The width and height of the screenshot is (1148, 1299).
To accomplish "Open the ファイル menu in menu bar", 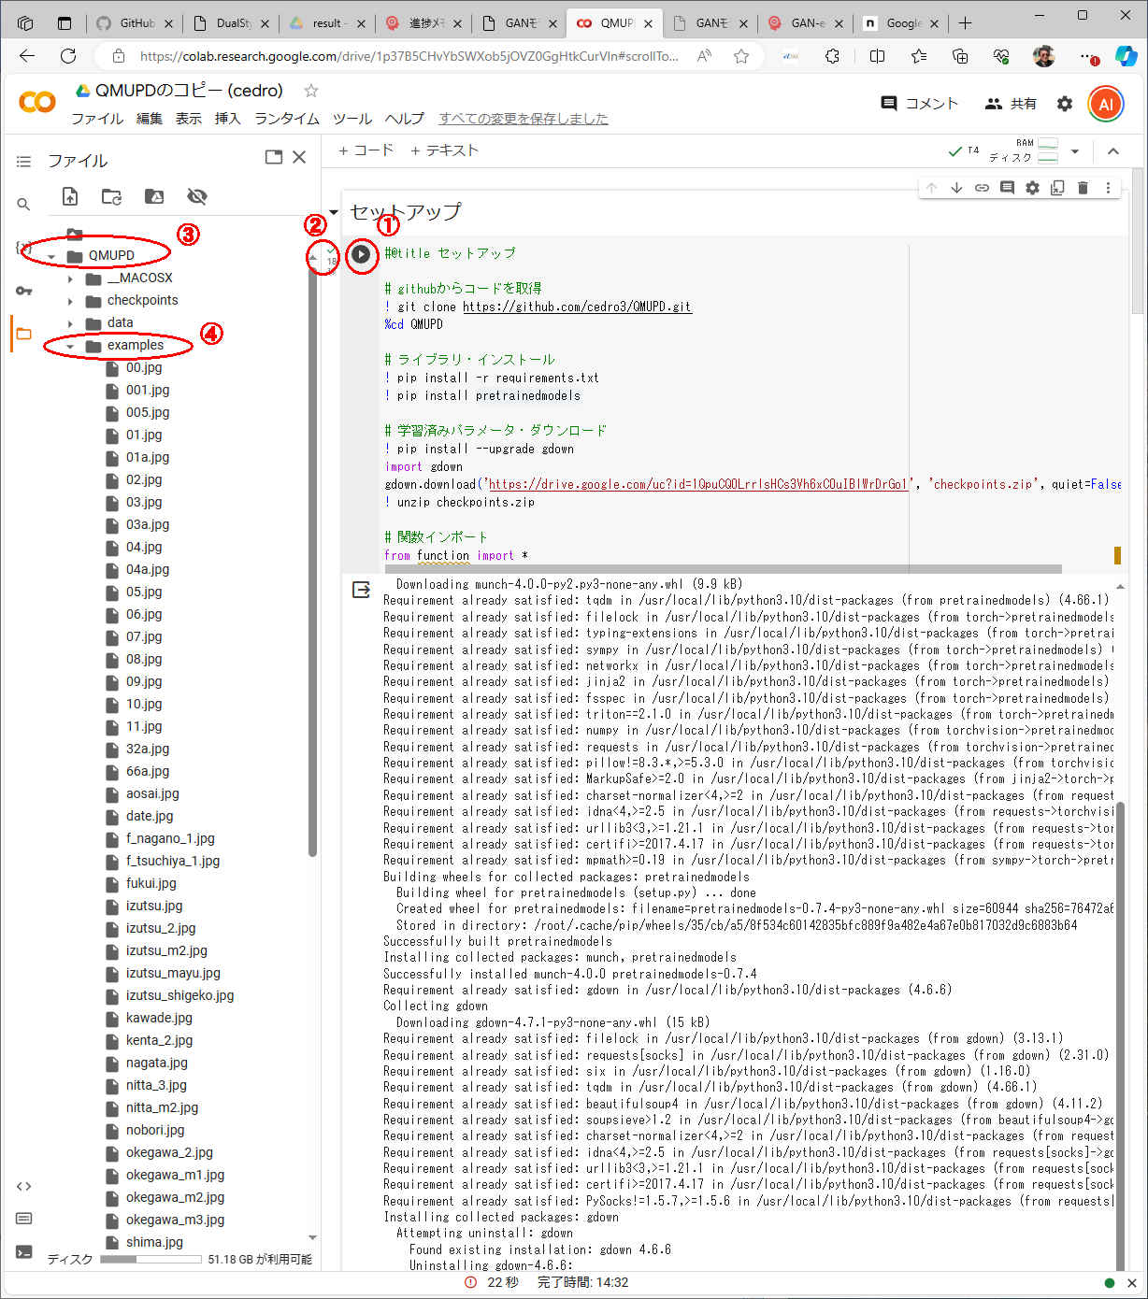I will tap(97, 119).
